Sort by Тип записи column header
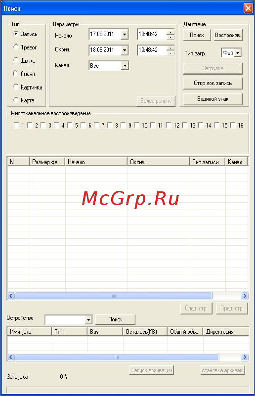Image resolution: width=255 pixels, height=396 pixels. tap(207, 162)
